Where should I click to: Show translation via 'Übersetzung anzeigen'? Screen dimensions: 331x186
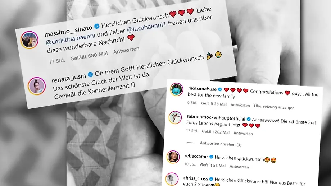(274, 107)
